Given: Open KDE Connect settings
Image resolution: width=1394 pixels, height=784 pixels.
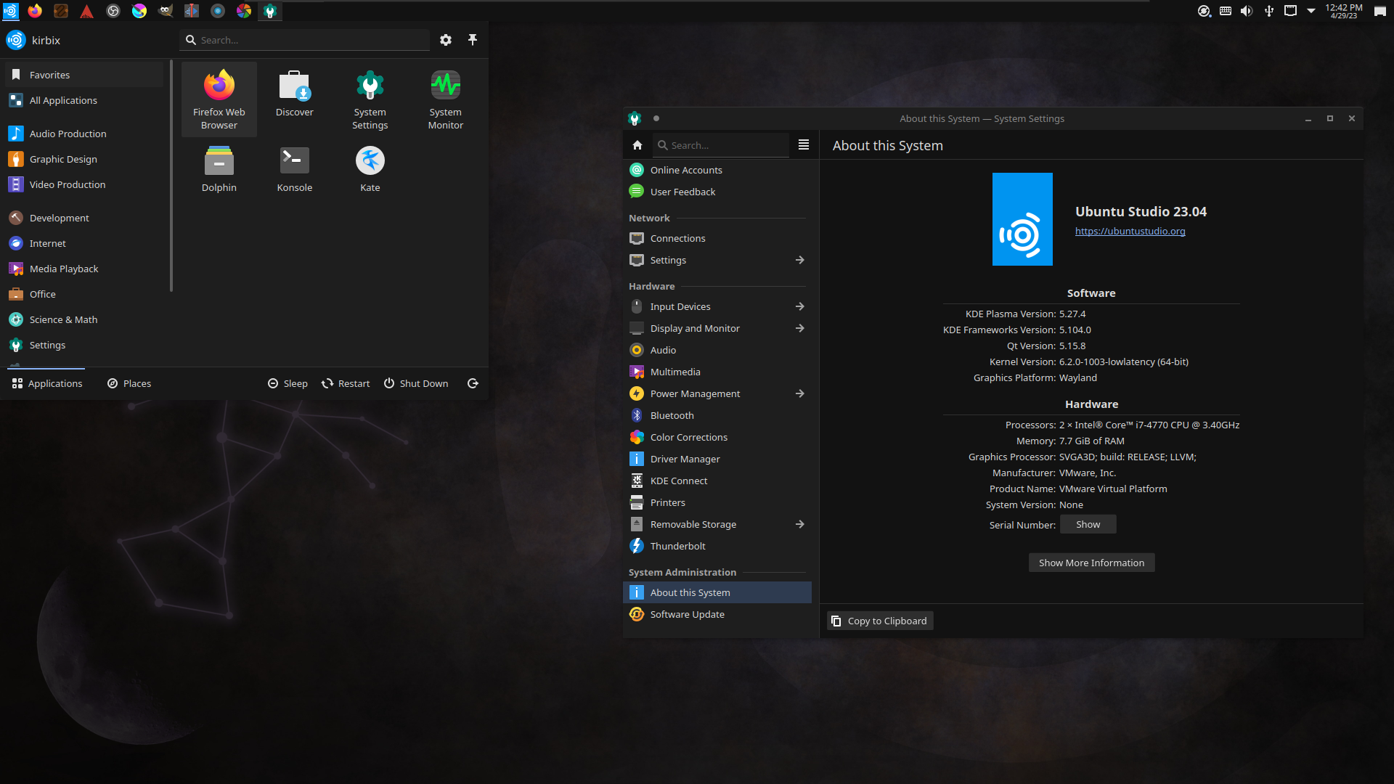Looking at the screenshot, I should 717,481.
